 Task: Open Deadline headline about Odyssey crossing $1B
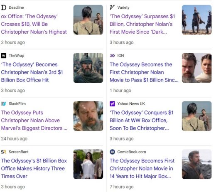(34, 24)
